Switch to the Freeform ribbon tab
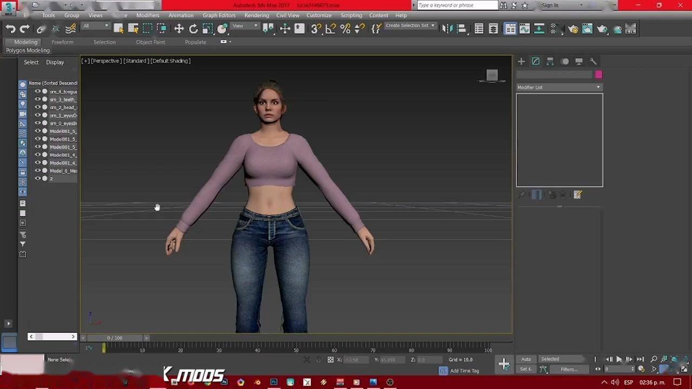 62,42
